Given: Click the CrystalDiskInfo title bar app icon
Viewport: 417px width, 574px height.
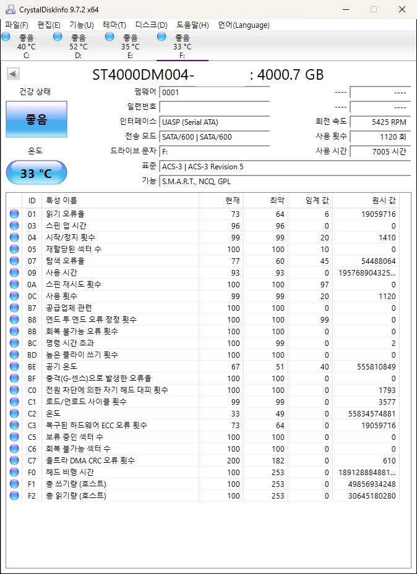Looking at the screenshot, I should tap(11, 9).
